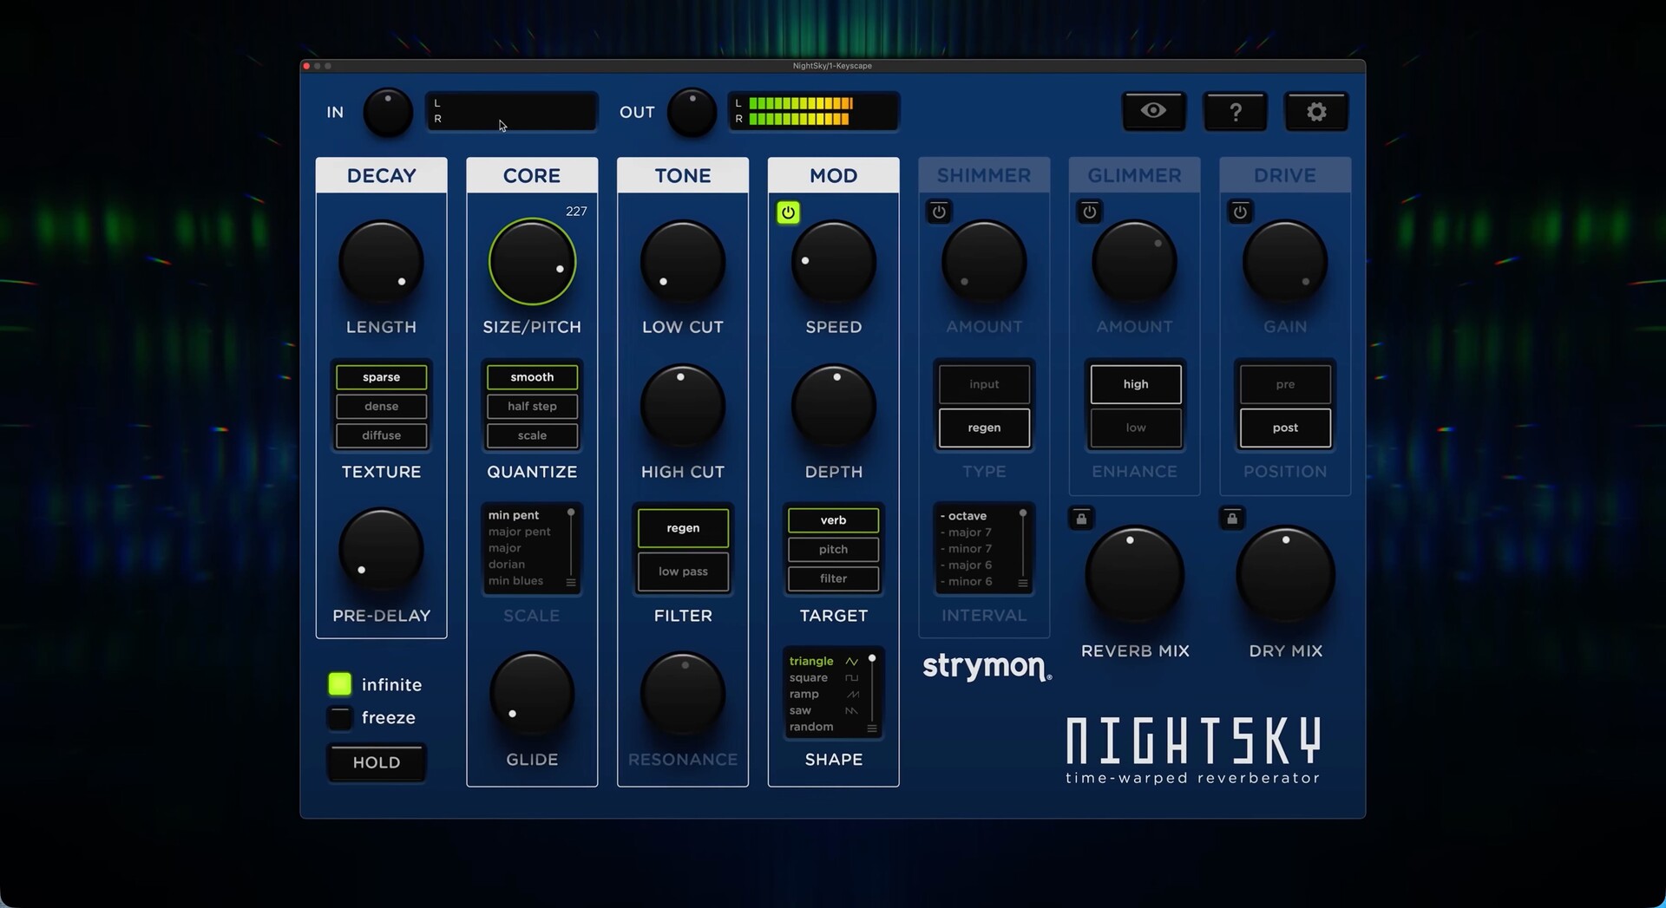Screen dimensions: 1666x908
Task: Select the low pass filter button
Action: [683, 572]
